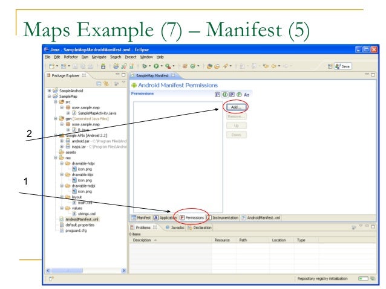Collapse the res folder node
The height and width of the screenshot is (289, 386).
56,157
